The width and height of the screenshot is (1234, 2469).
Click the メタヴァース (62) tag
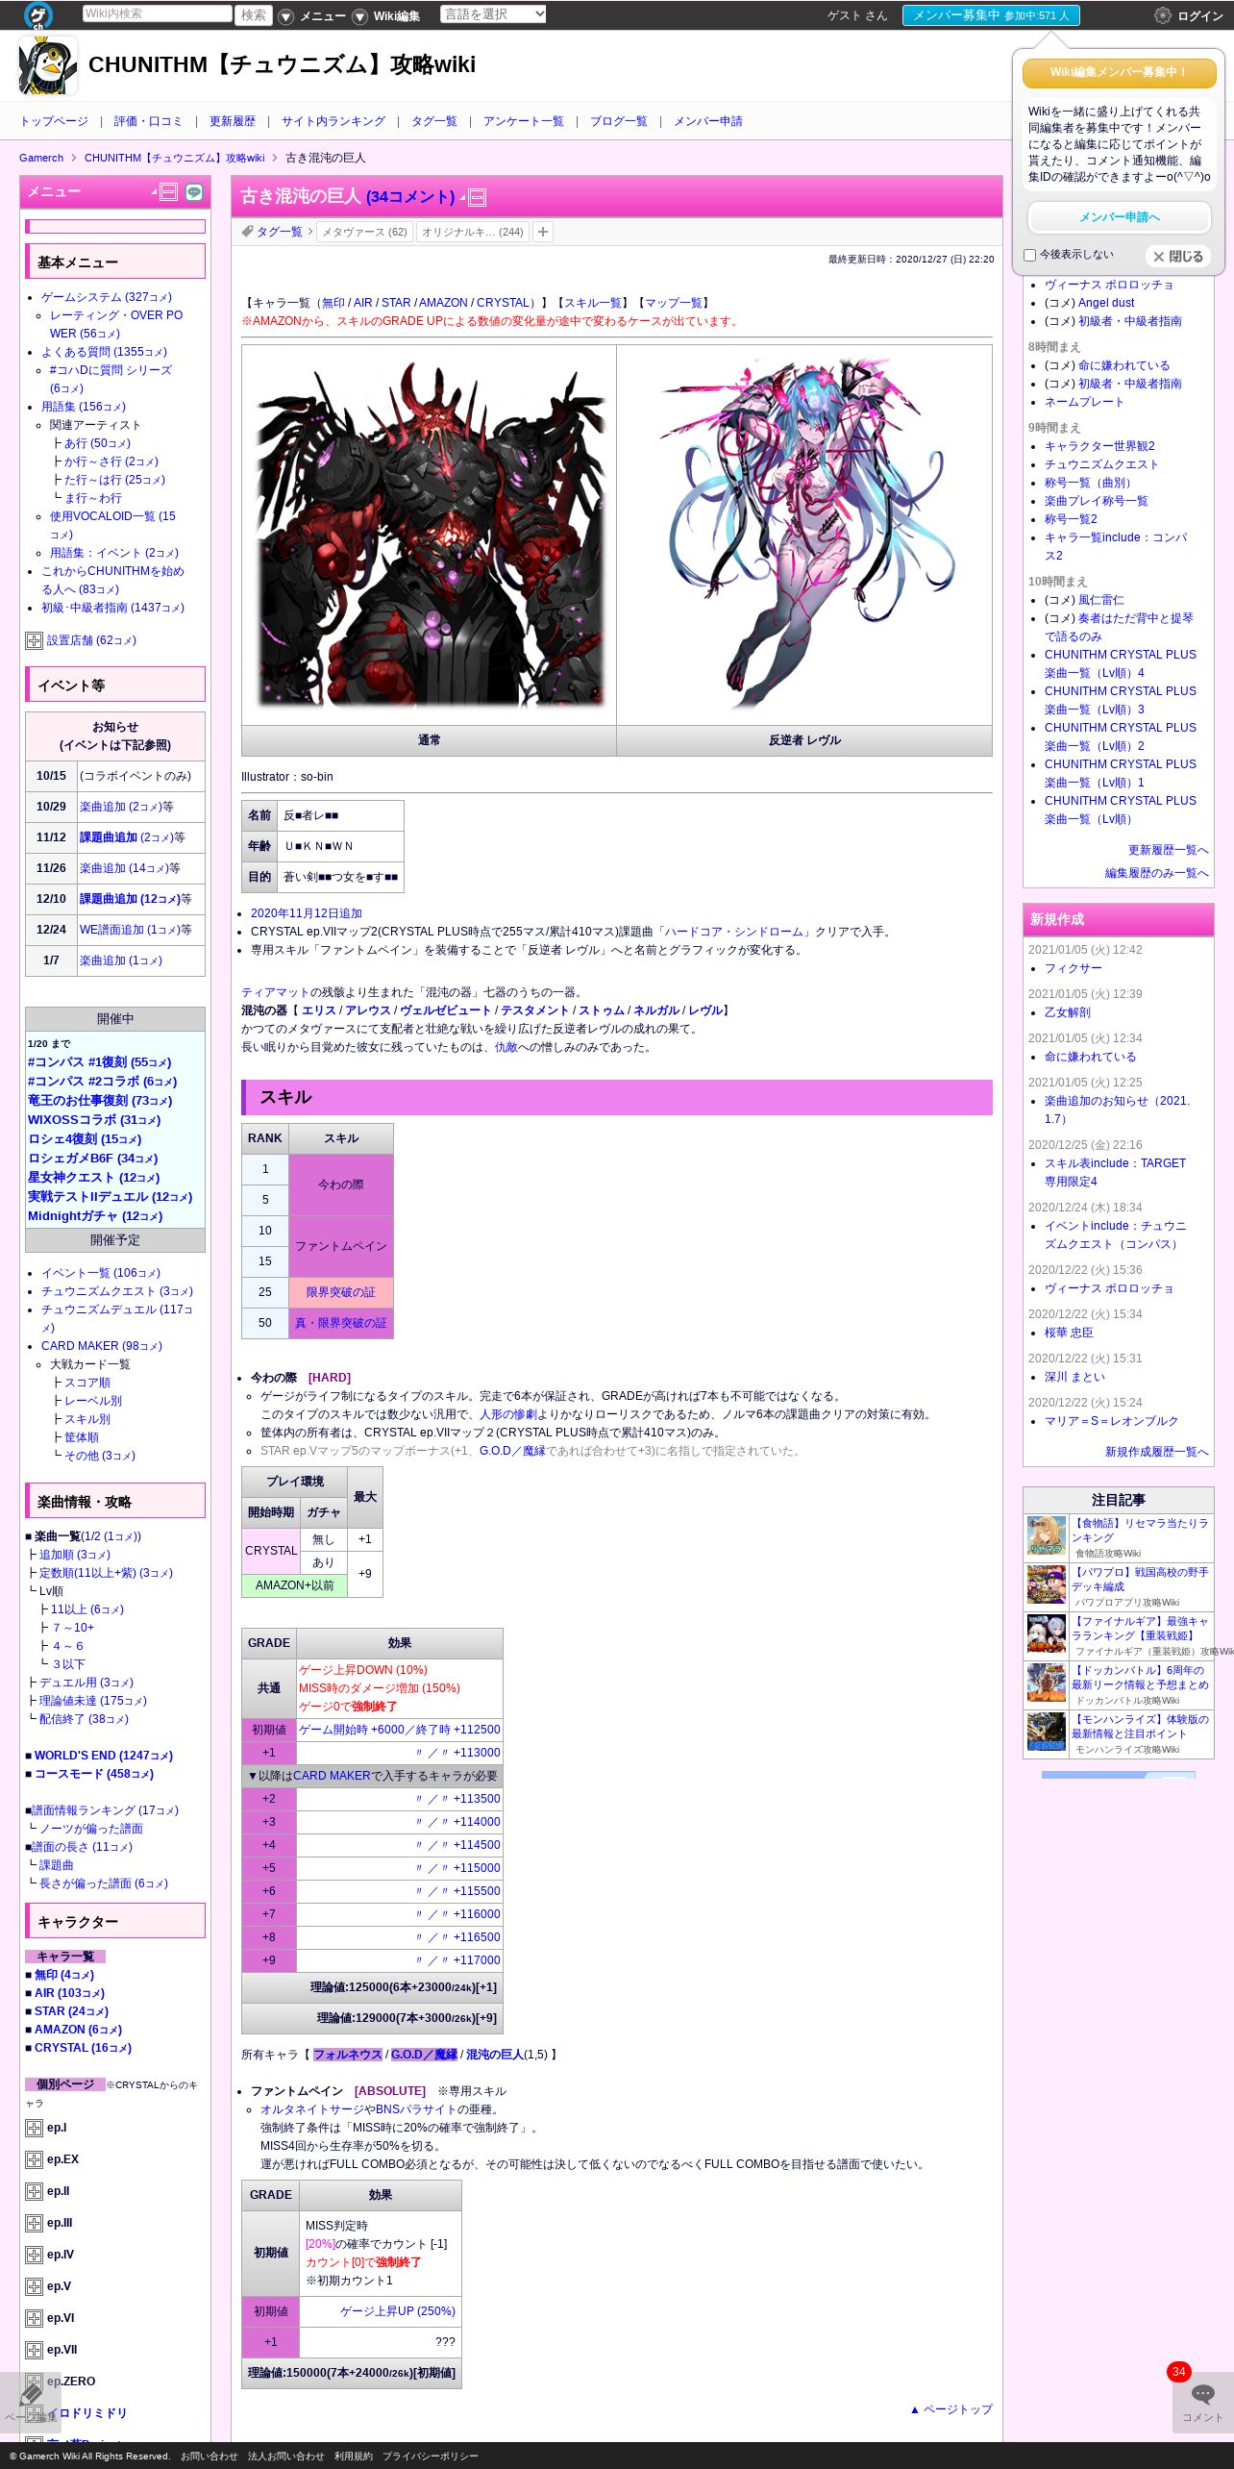364,232
